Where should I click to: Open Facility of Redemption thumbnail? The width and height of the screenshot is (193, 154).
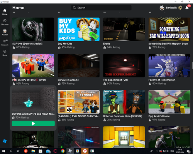coord(169,65)
